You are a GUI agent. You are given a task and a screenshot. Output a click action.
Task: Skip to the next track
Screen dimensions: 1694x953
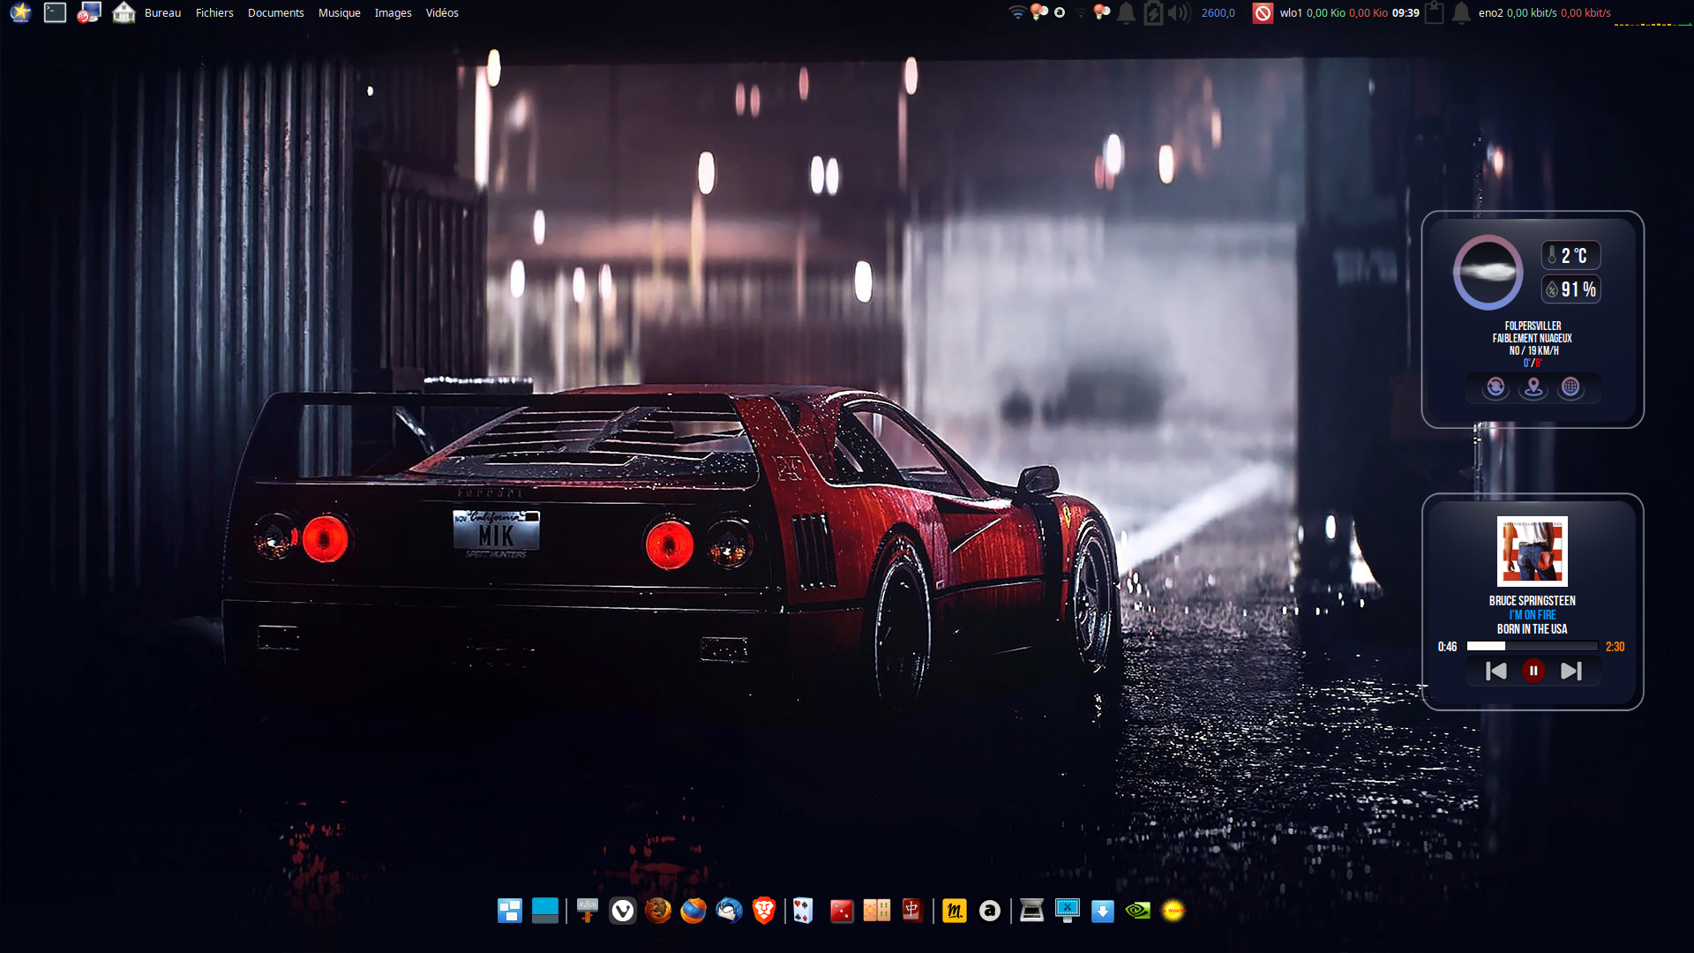pyautogui.click(x=1570, y=672)
